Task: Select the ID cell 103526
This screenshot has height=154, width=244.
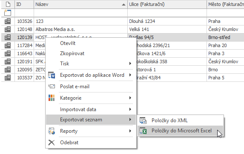Action: point(24,21)
